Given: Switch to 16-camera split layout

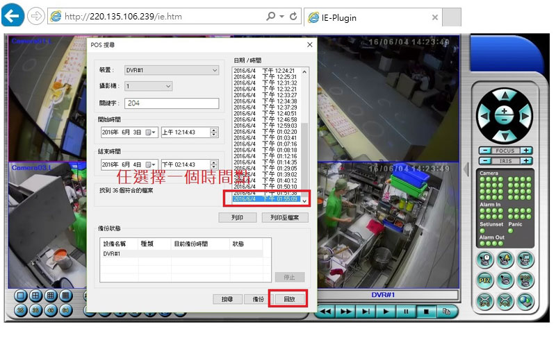Looking at the screenshot, I should click(66, 296).
